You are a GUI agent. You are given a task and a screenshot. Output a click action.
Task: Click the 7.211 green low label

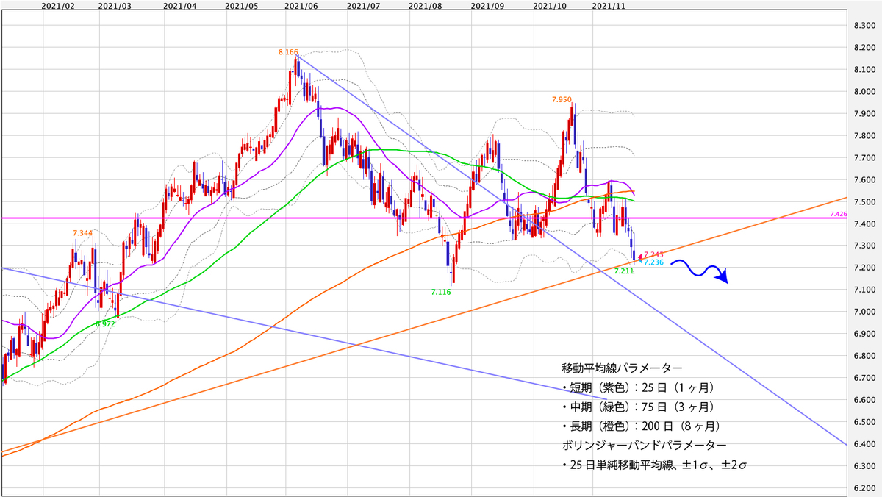point(624,271)
